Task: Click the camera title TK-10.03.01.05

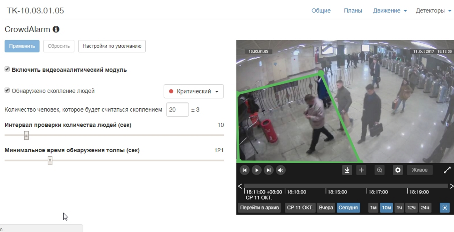Action: [x=35, y=11]
